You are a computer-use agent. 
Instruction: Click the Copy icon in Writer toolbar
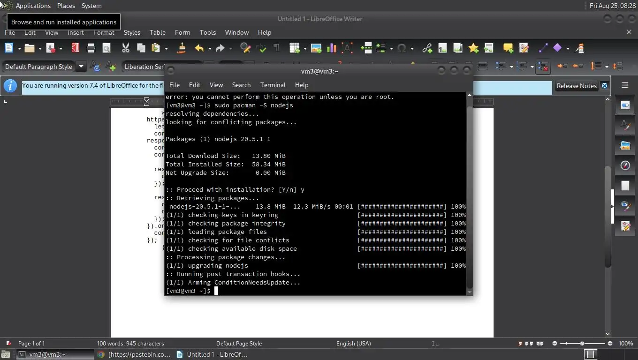click(141, 48)
